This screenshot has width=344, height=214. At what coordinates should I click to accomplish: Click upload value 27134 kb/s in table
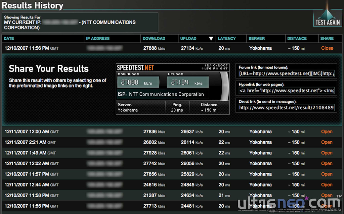coord(192,48)
